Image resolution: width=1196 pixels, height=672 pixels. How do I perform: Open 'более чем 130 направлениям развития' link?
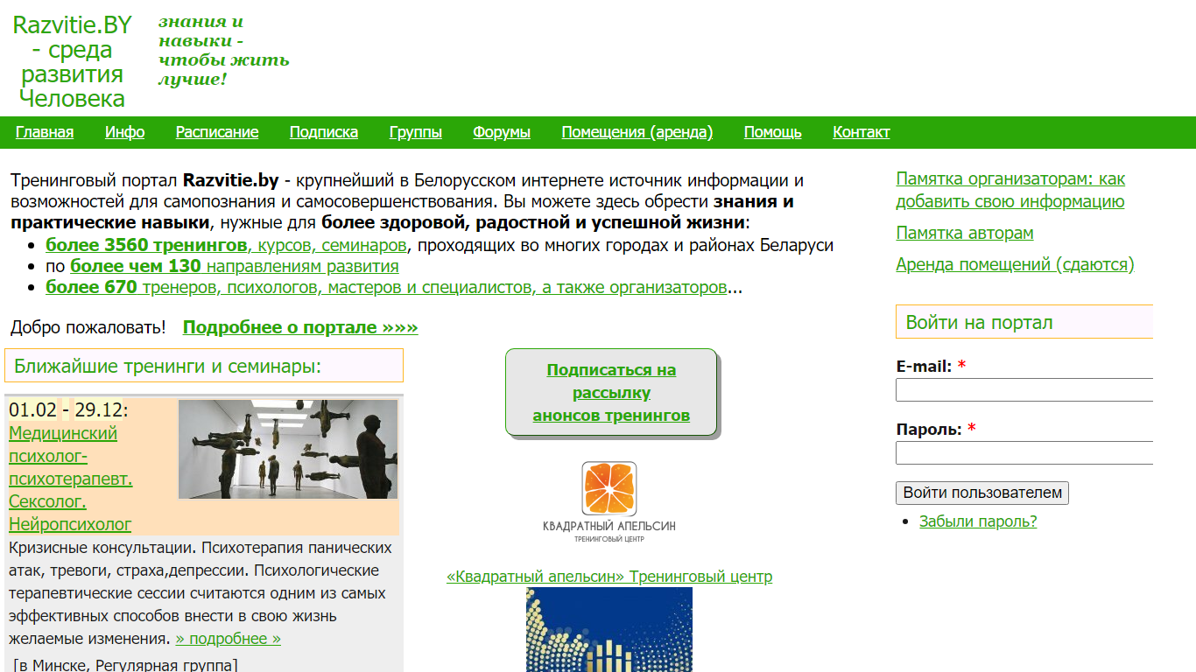pyautogui.click(x=235, y=266)
